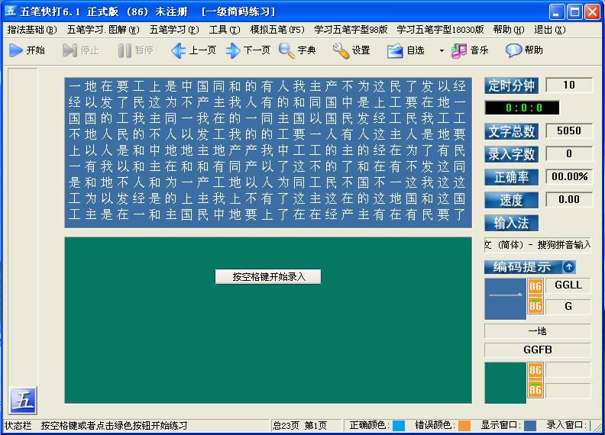The image size is (605, 435).
Task: Click the 速度 label button
Action: tap(511, 200)
